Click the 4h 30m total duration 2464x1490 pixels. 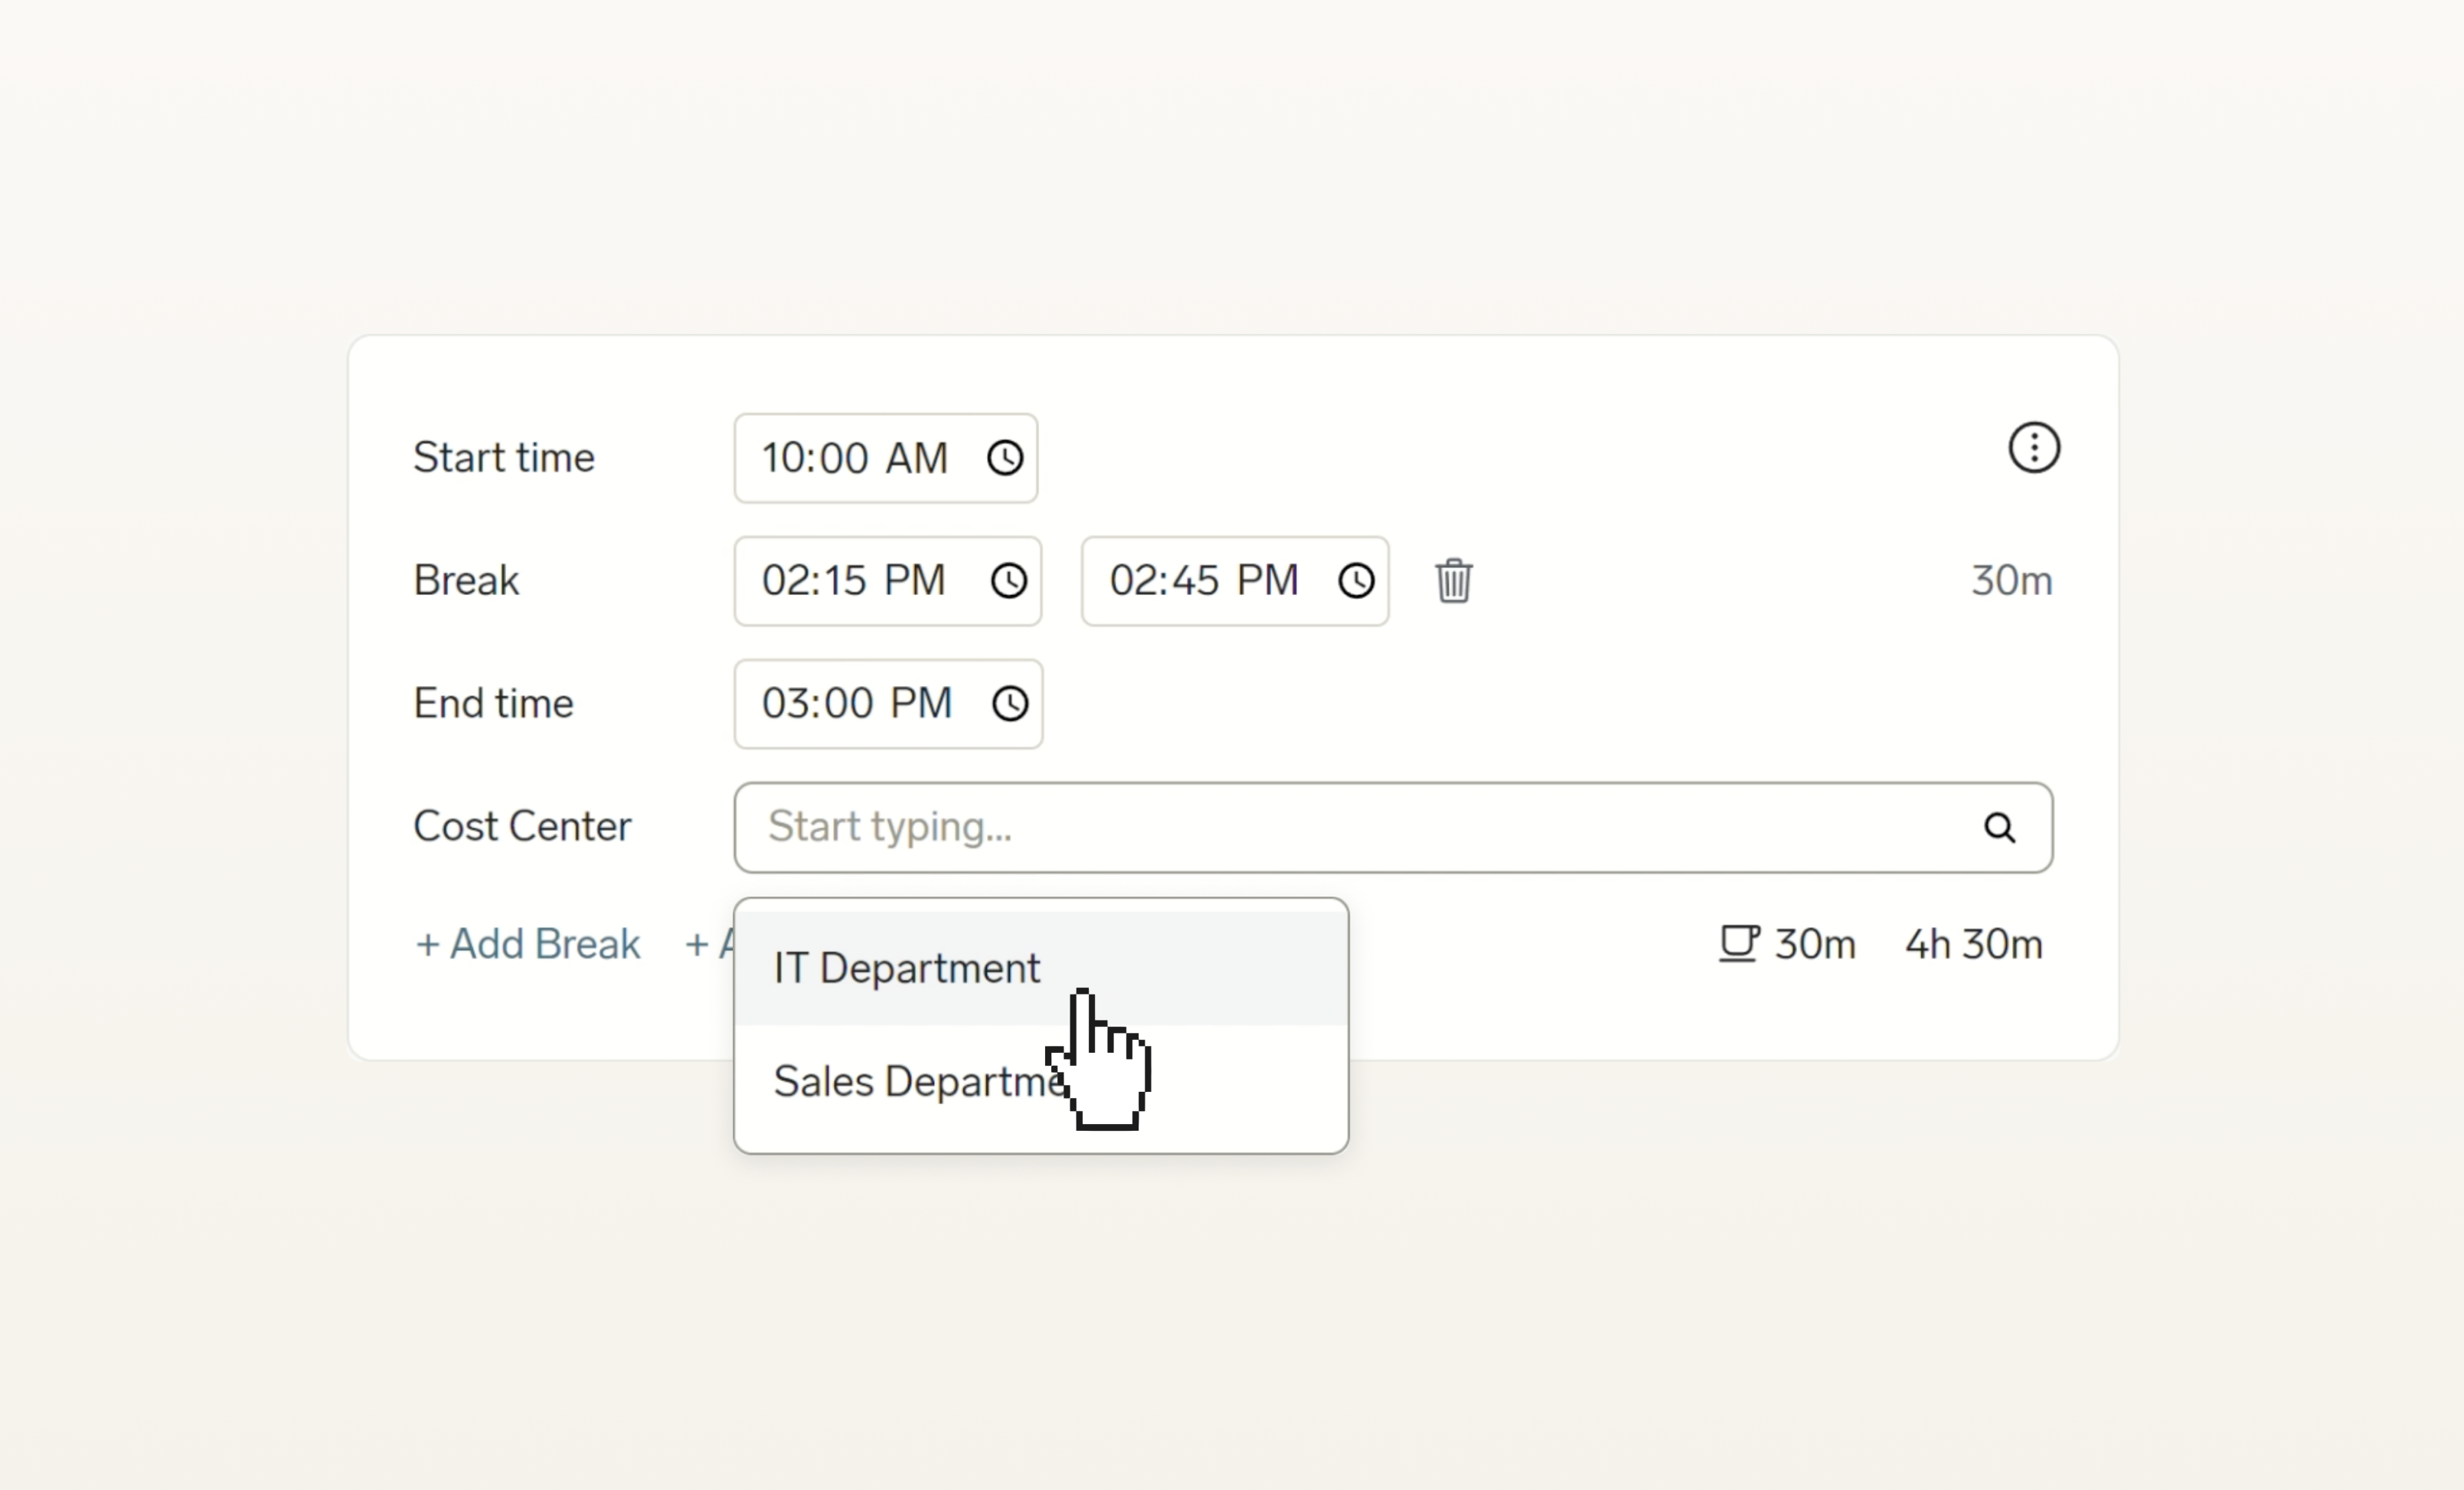coord(1972,943)
